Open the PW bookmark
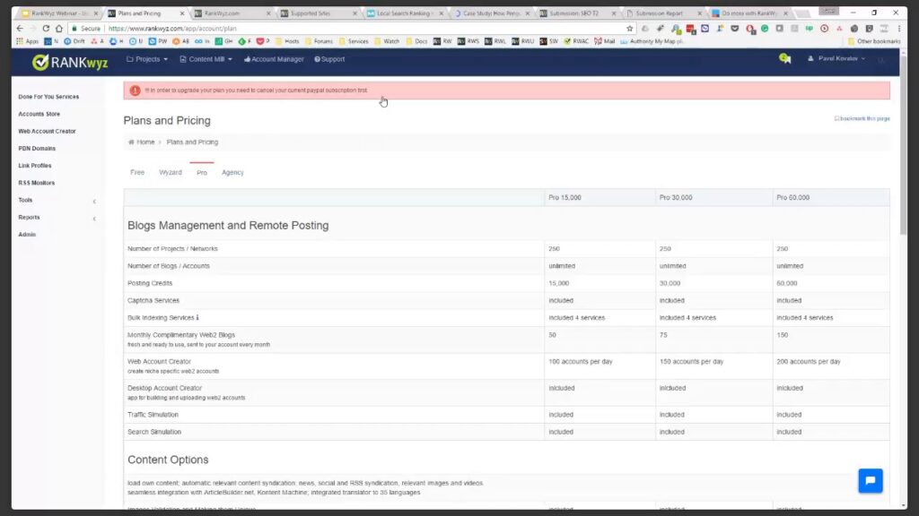This screenshot has width=919, height=516. click(158, 41)
